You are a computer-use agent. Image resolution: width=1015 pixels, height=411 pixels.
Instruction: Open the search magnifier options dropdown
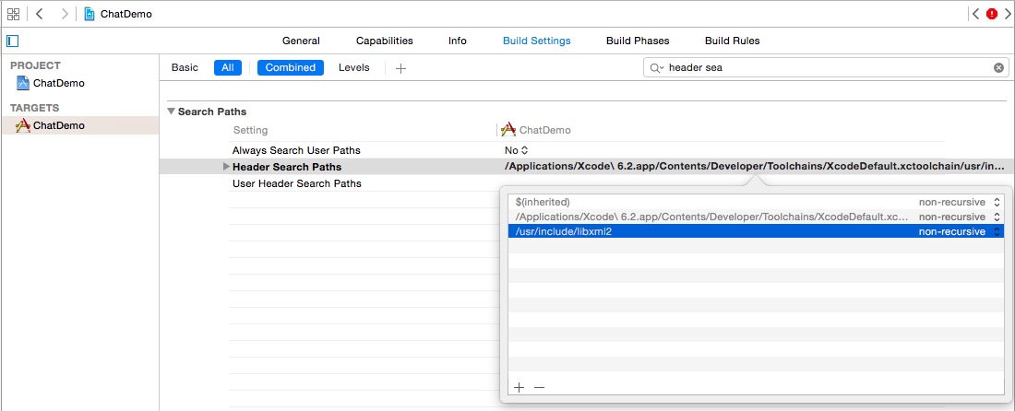(x=657, y=67)
